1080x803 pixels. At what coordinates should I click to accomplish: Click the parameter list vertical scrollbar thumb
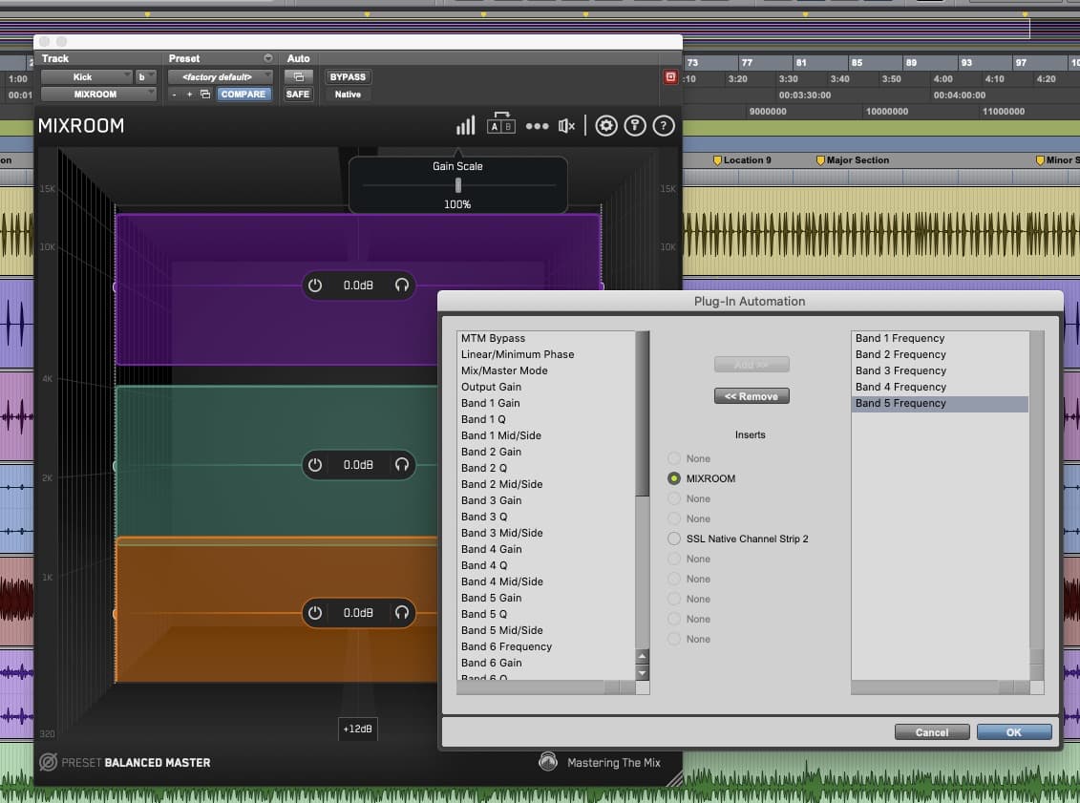point(642,413)
